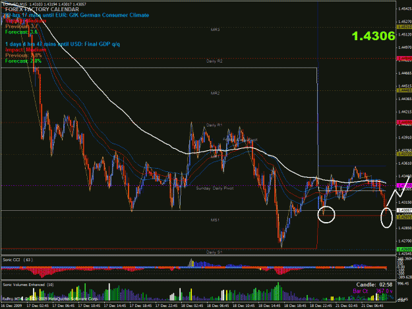Click the 18 Dec 02:45 time axis label
The image size is (412, 309).
(192, 306)
